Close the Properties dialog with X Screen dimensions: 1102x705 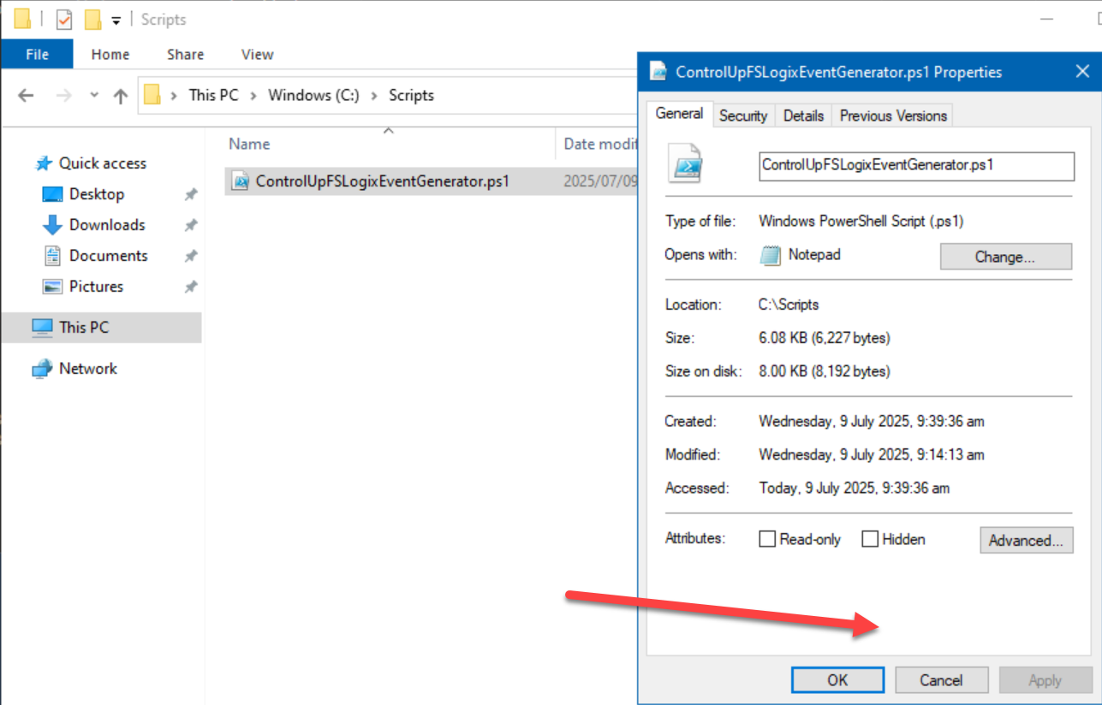1082,72
